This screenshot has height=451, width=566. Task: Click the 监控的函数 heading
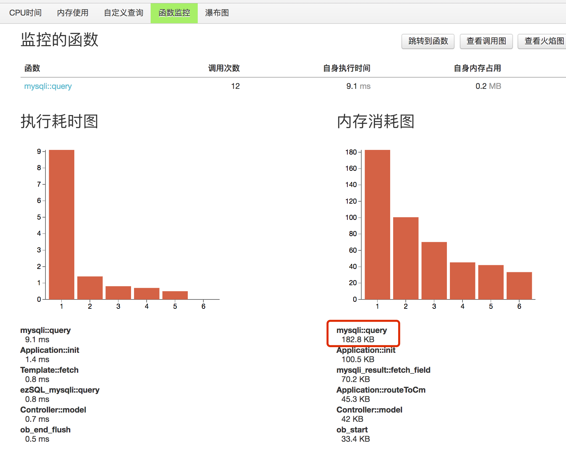pos(59,40)
